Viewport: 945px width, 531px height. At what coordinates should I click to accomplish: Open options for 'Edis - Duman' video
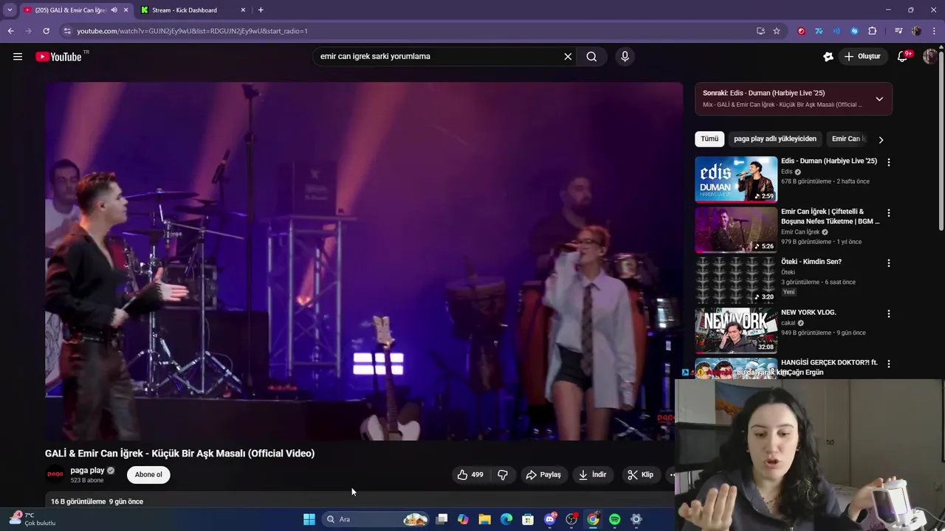[x=888, y=162]
